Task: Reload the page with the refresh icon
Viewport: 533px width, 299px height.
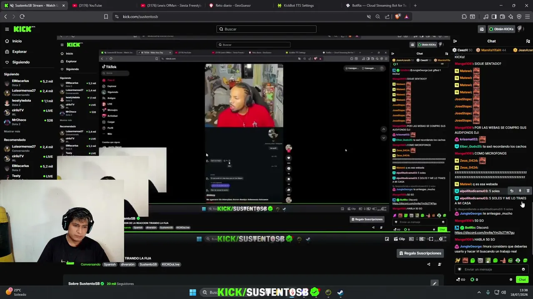Action: pos(22,17)
